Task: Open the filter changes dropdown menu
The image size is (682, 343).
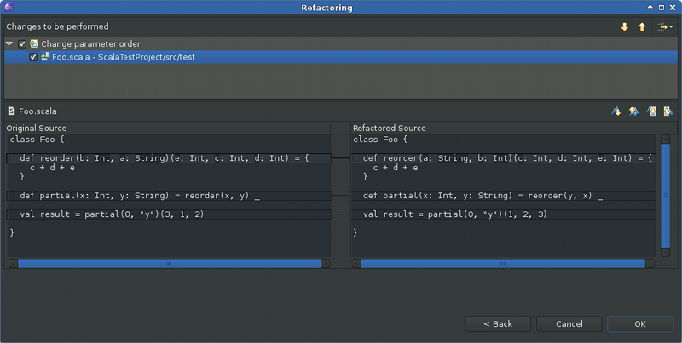Action: (x=664, y=27)
